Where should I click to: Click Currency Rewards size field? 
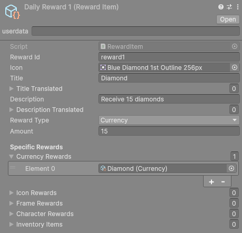235,156
